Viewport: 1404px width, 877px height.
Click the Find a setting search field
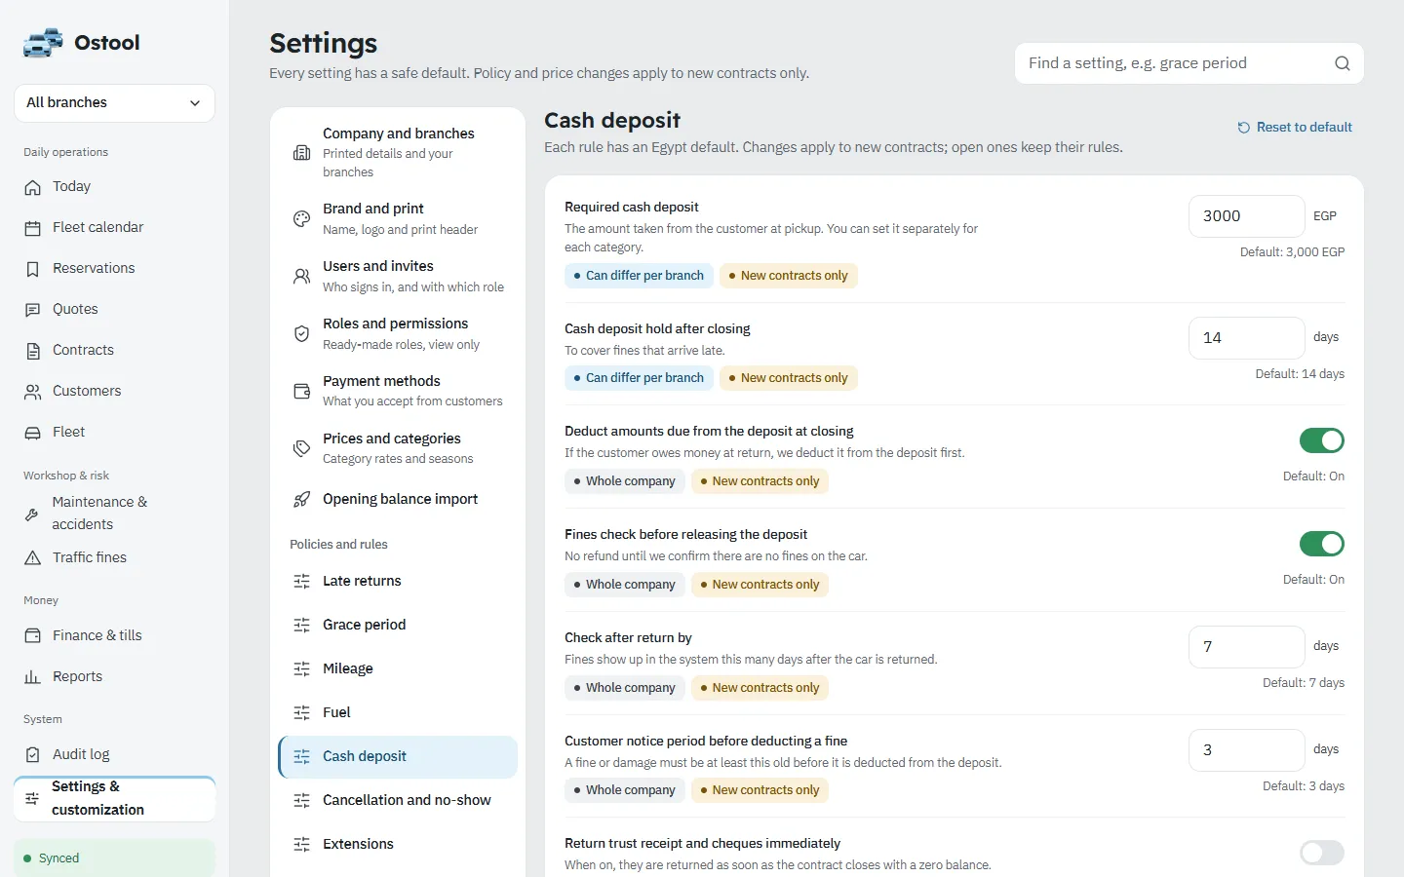tap(1189, 63)
